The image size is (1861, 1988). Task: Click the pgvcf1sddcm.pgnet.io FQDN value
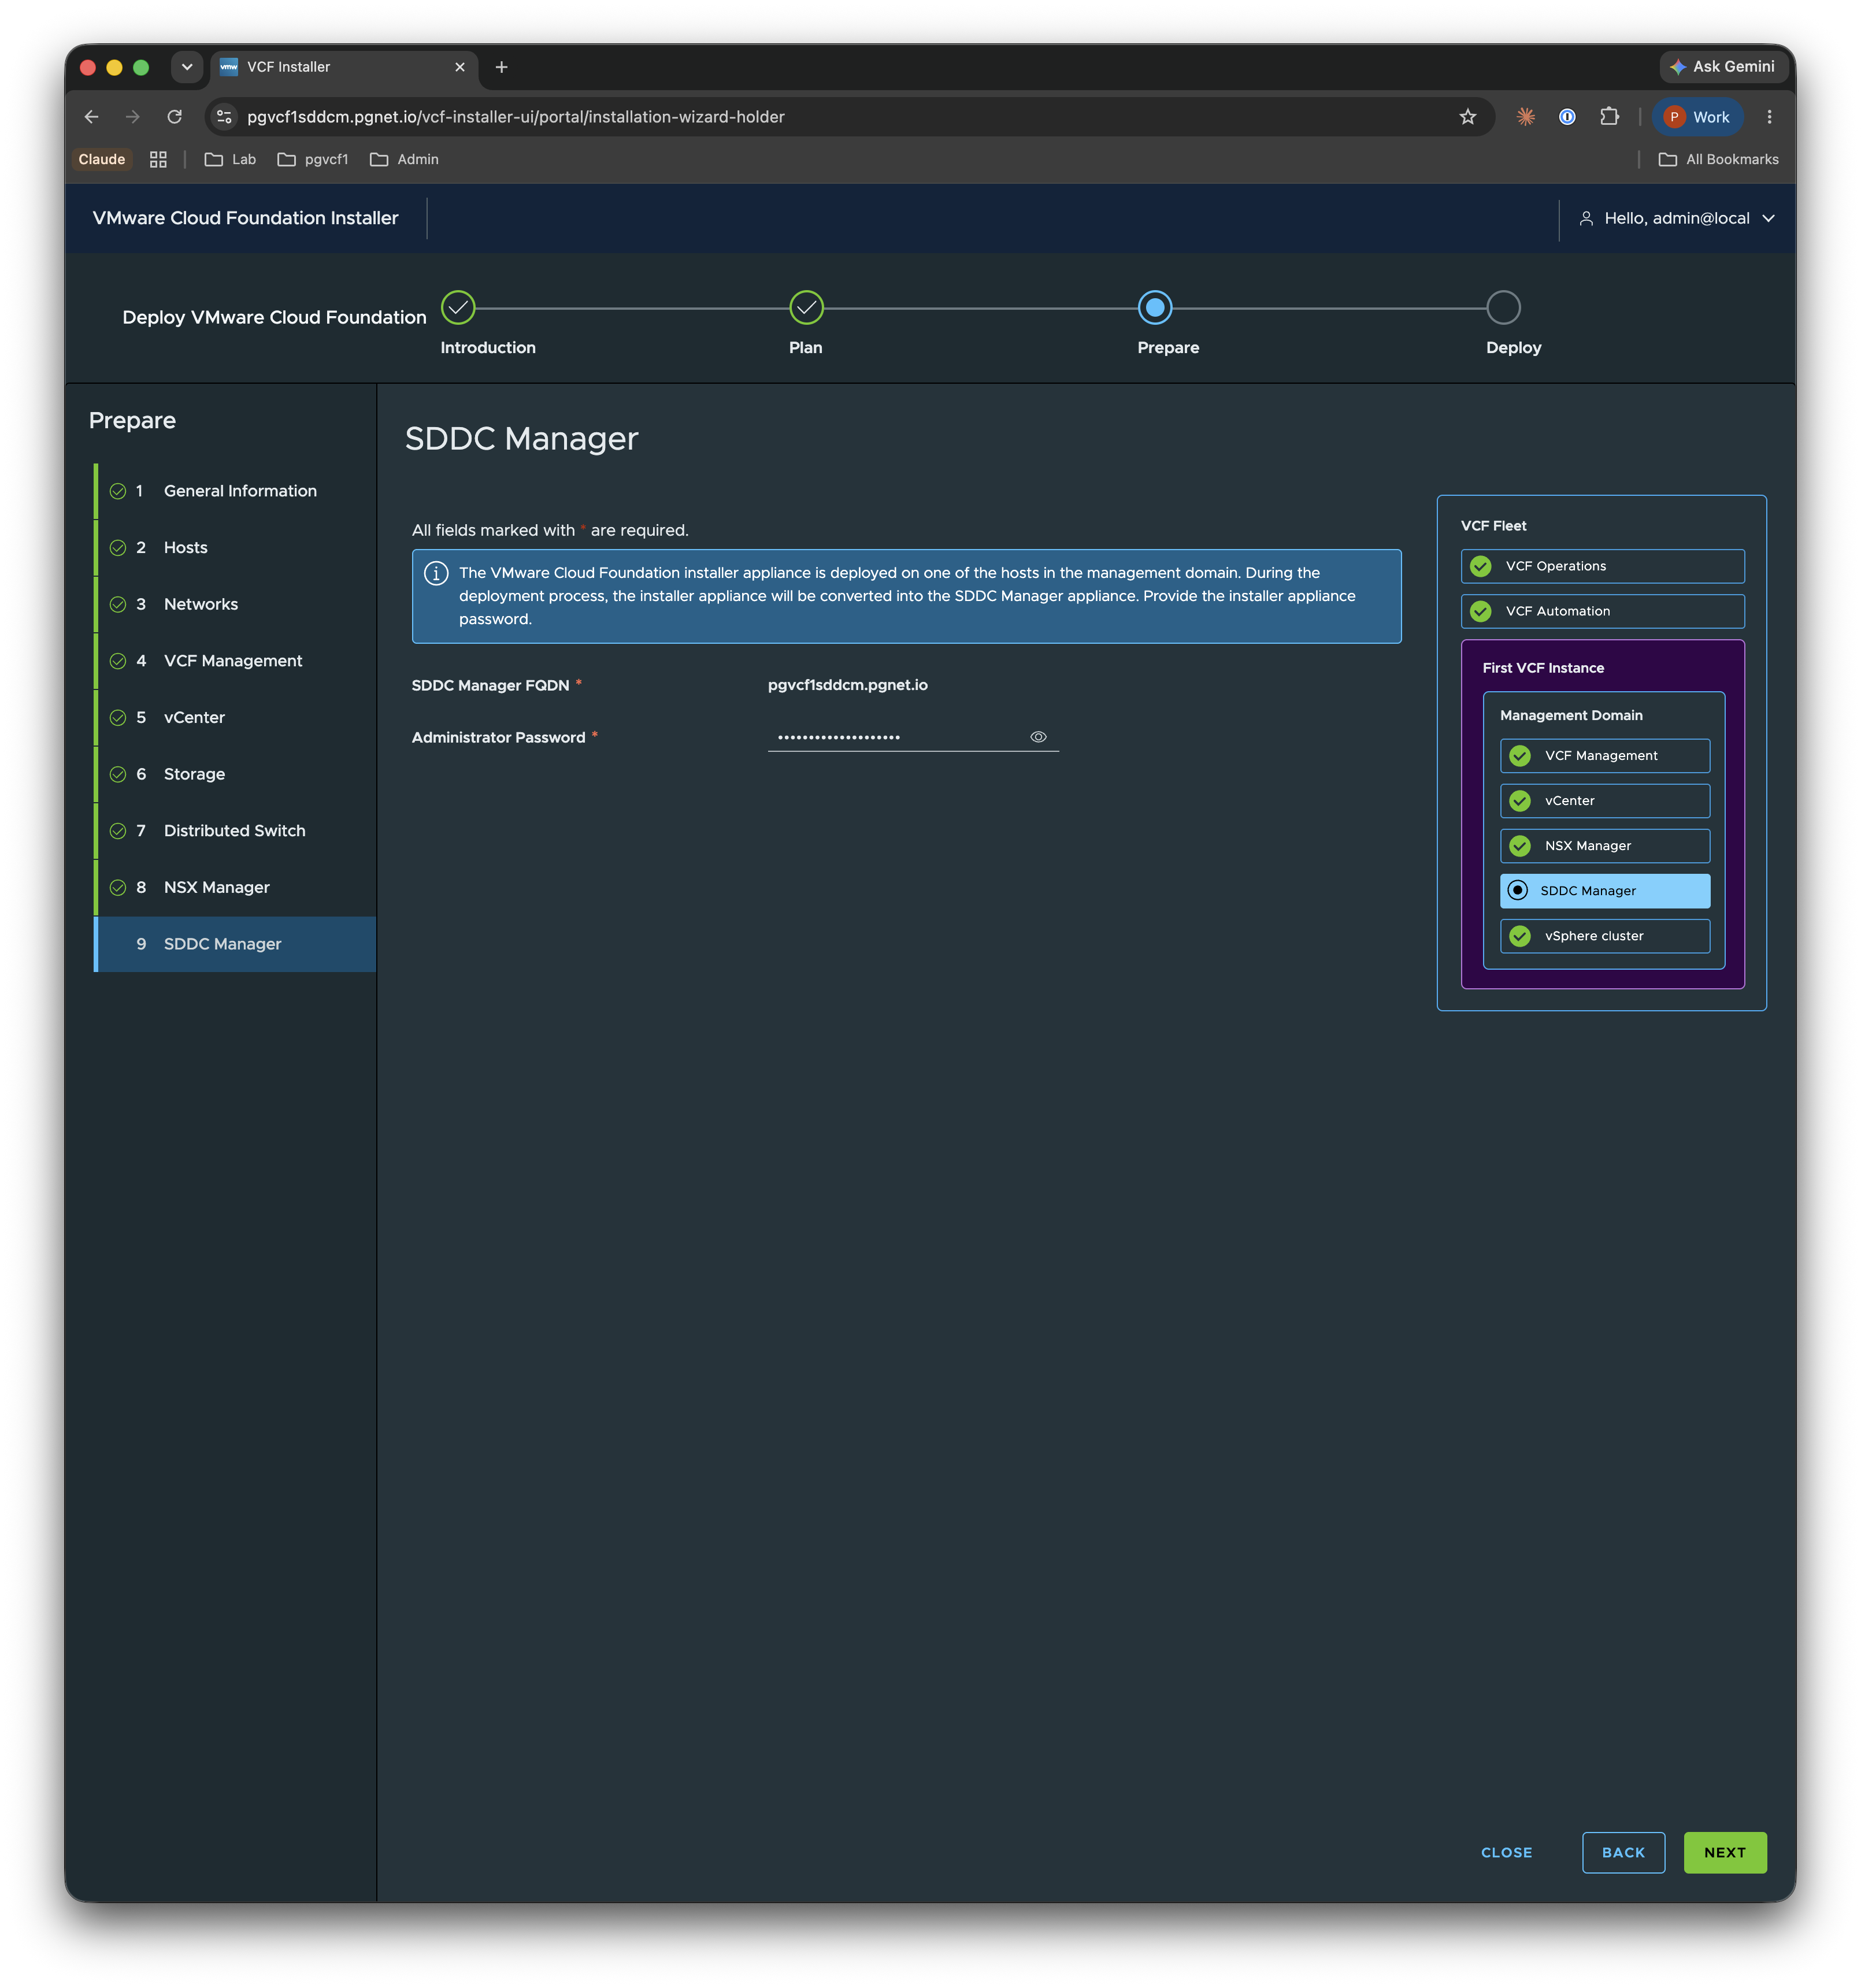tap(847, 685)
